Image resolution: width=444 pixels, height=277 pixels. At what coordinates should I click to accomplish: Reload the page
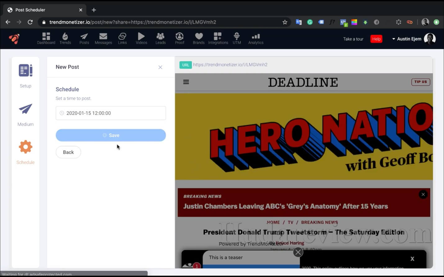(x=30, y=22)
